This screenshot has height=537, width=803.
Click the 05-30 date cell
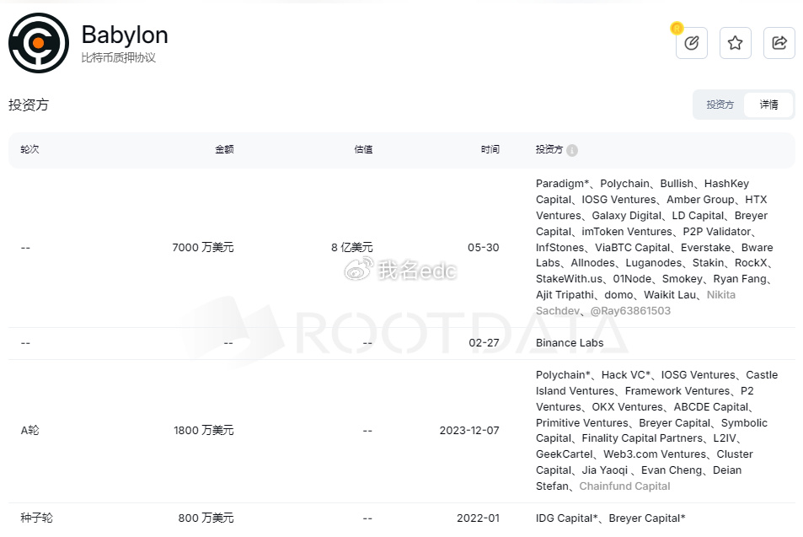(x=483, y=248)
